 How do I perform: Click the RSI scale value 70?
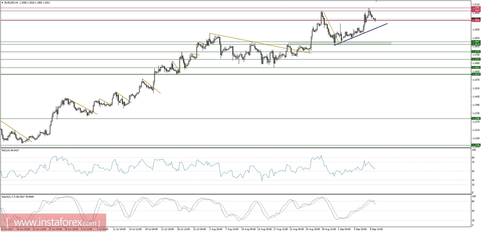pyautogui.click(x=473, y=162)
